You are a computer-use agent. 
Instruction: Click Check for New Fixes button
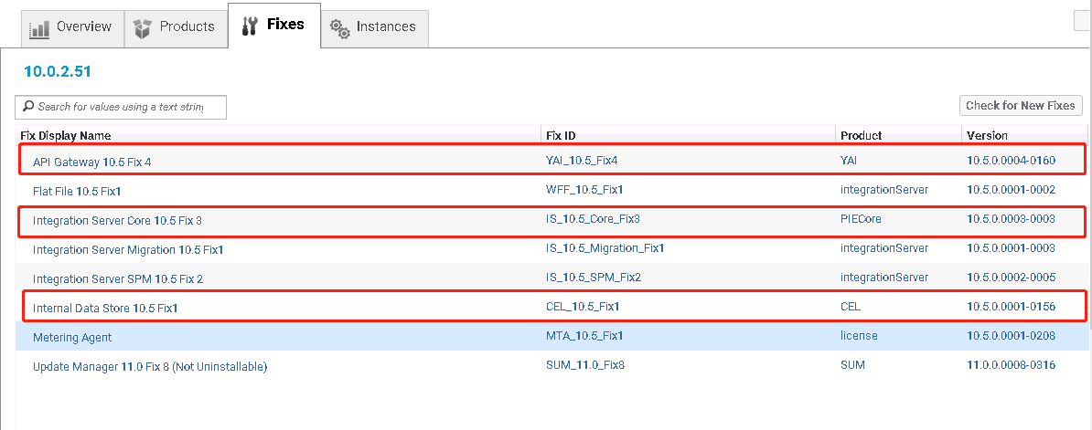point(1021,106)
